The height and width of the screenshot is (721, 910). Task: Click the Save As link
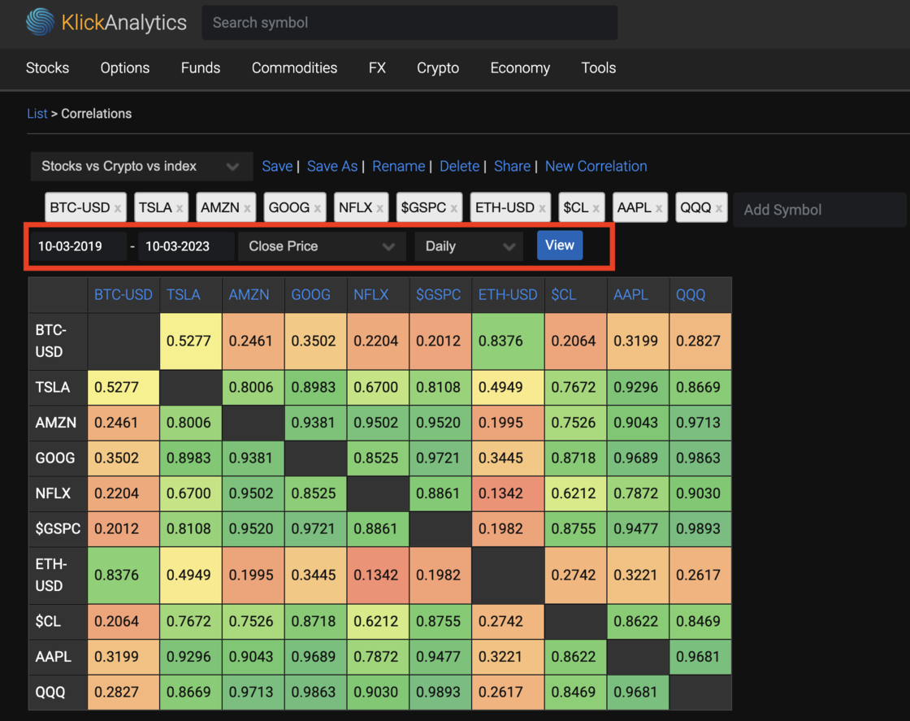pyautogui.click(x=332, y=167)
